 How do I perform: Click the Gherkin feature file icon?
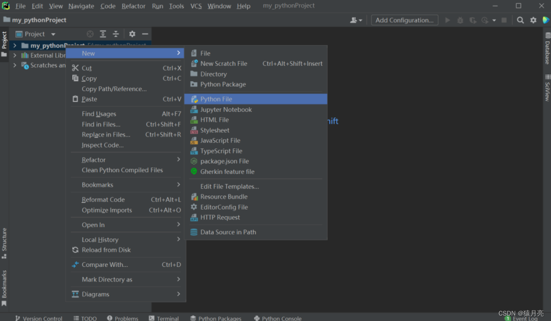pyautogui.click(x=194, y=172)
